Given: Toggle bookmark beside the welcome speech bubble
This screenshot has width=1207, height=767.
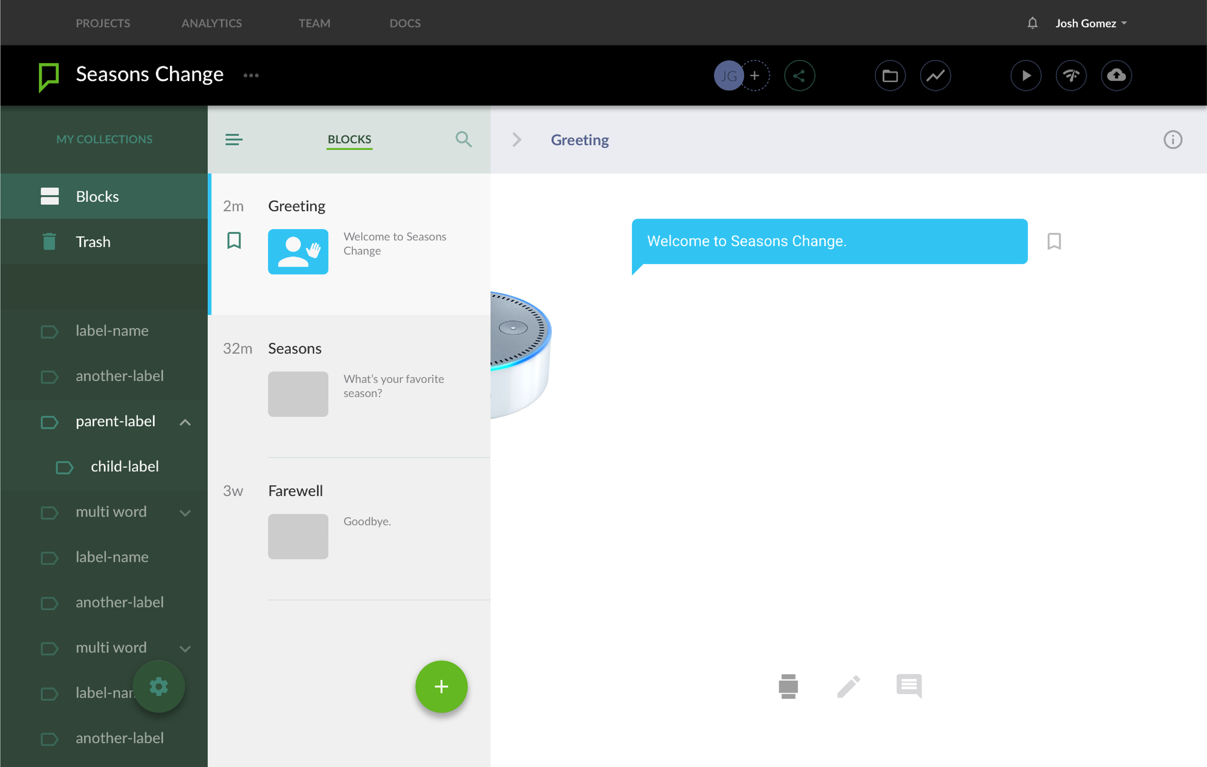Looking at the screenshot, I should [x=1053, y=241].
